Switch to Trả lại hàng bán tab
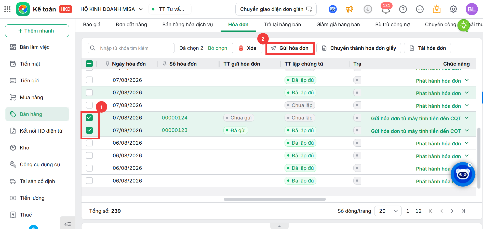 point(283,25)
